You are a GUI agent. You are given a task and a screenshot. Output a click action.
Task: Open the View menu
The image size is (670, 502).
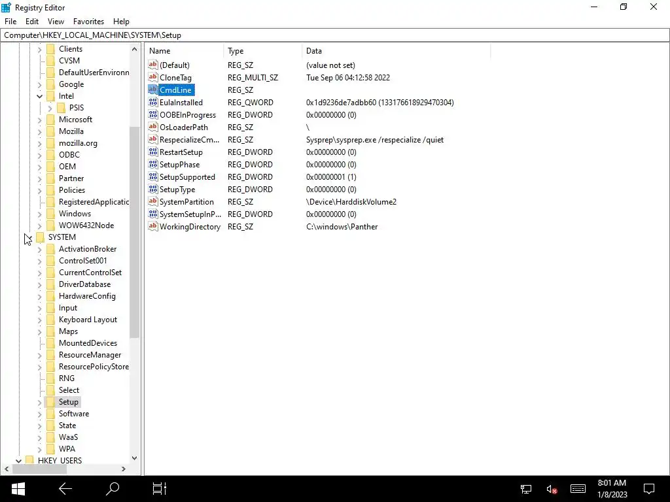pos(56,22)
